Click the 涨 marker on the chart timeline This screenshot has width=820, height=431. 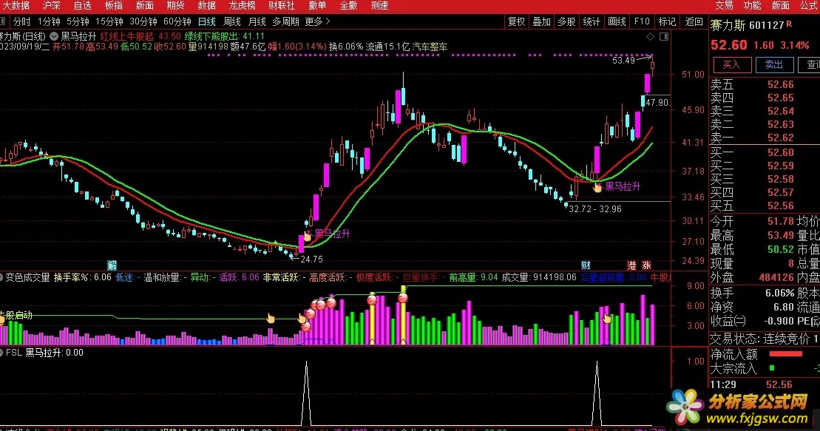pos(647,265)
